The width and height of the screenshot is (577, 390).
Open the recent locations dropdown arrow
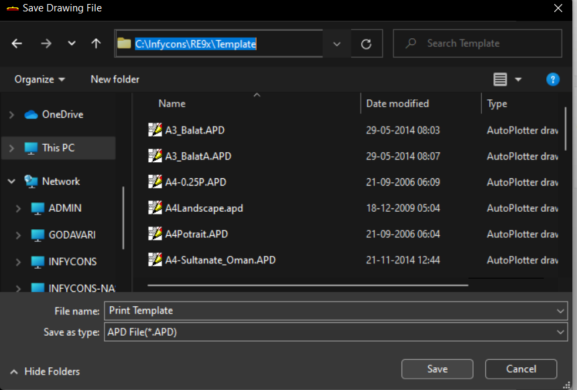[72, 44]
